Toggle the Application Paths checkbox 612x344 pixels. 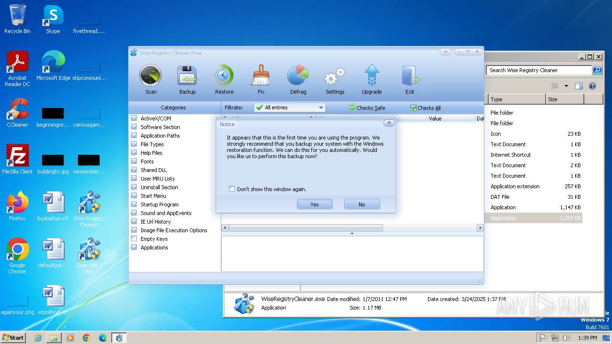pyautogui.click(x=134, y=136)
